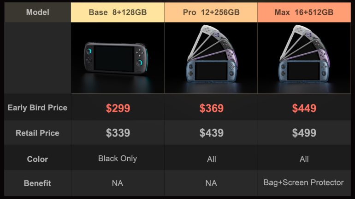Click the $439 retail price
Screen dimensions: 355x199
click(212, 133)
